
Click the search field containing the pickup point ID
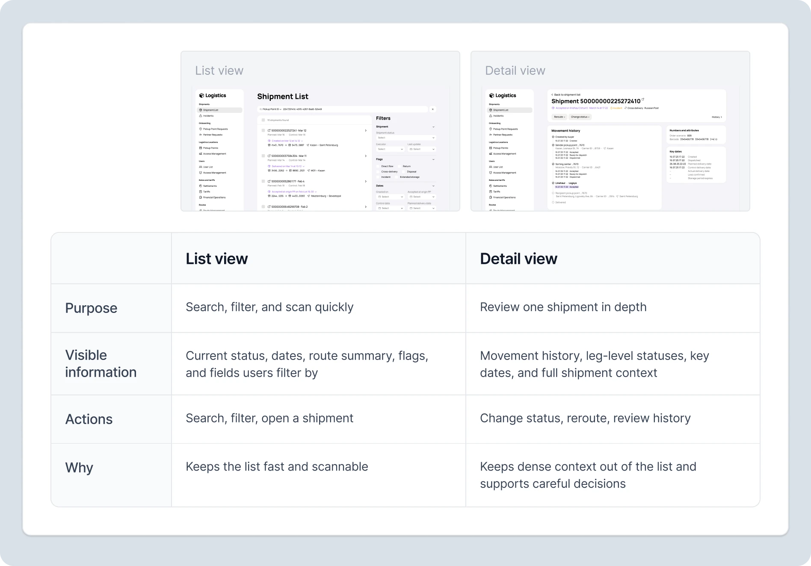pyautogui.click(x=343, y=109)
